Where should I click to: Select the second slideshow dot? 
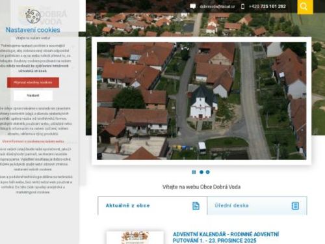pyautogui.click(x=208, y=172)
